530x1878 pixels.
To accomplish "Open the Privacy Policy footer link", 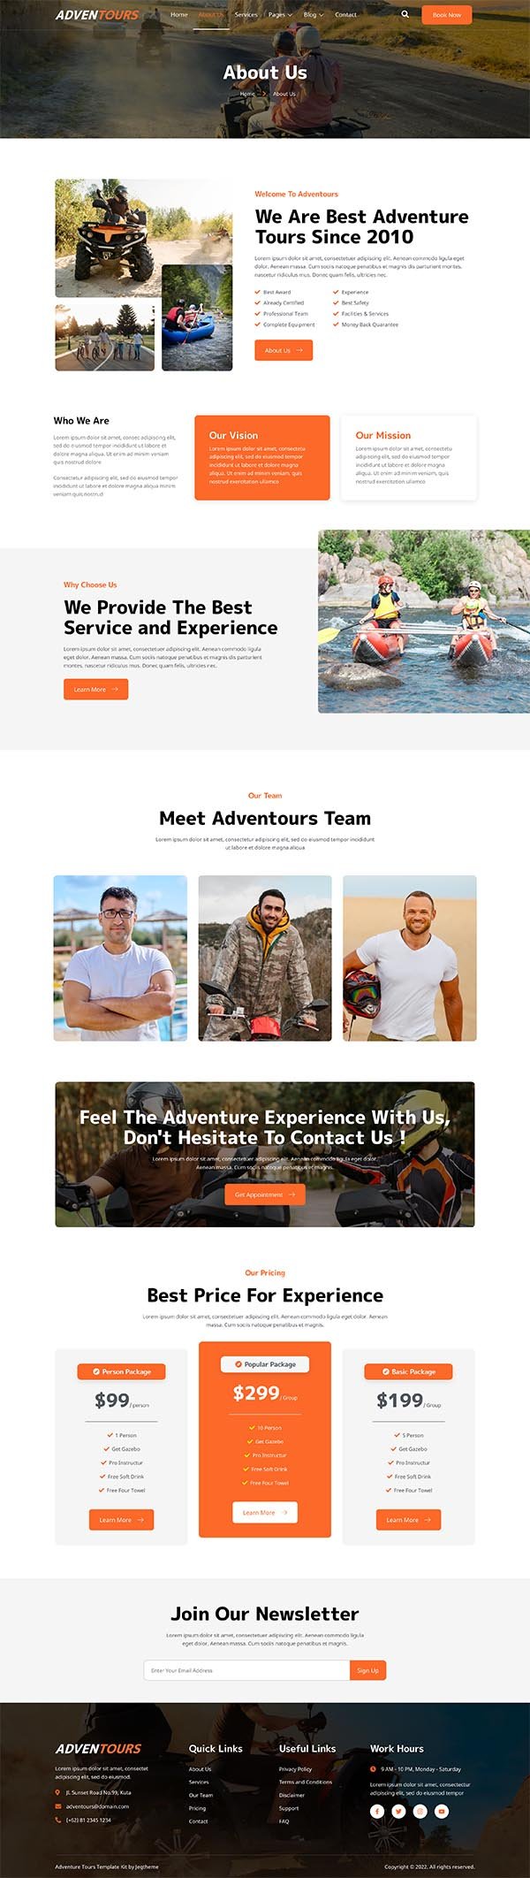I will [x=295, y=1769].
